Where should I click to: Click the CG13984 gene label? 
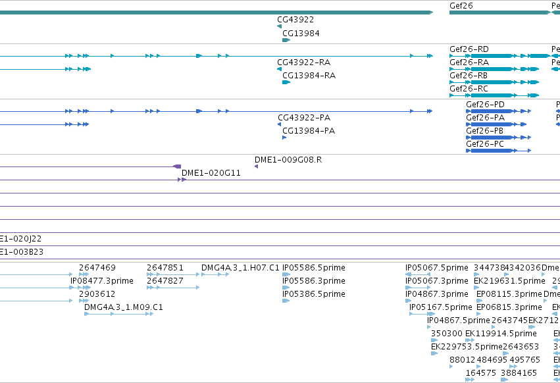click(x=301, y=34)
